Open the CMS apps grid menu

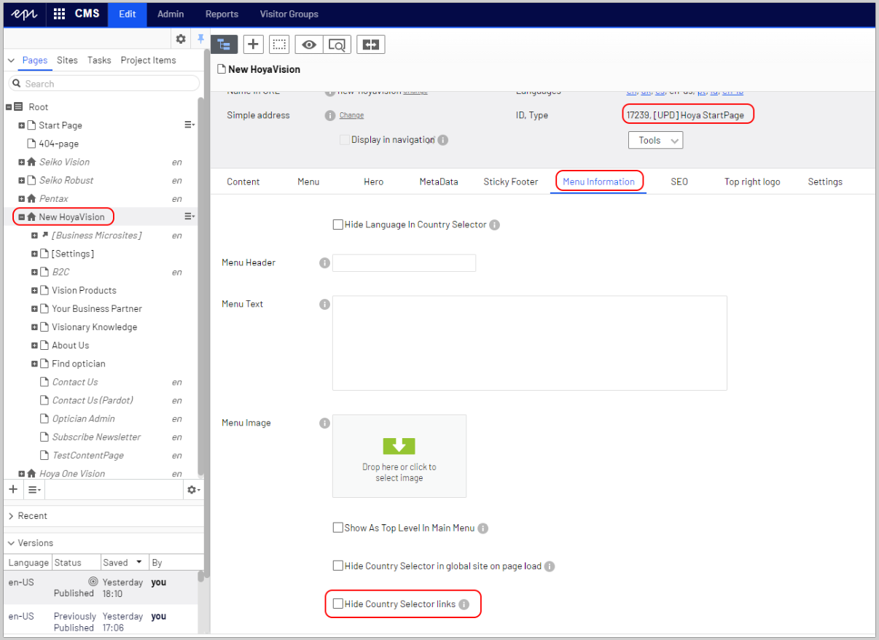pyautogui.click(x=60, y=14)
